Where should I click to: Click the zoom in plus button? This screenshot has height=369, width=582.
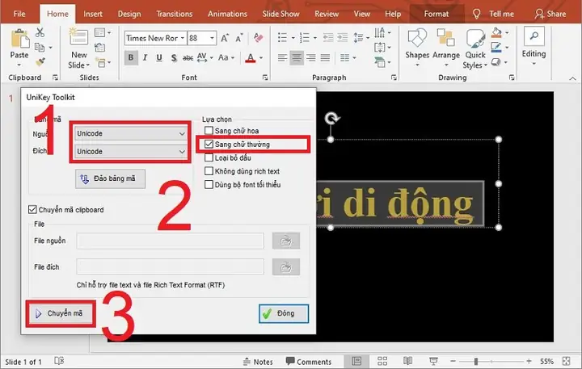click(529, 361)
